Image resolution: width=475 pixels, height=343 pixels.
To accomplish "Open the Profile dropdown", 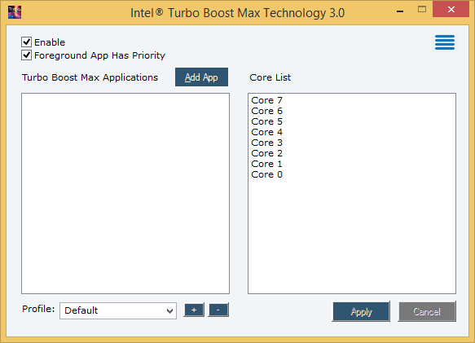I will pyautogui.click(x=118, y=310).
